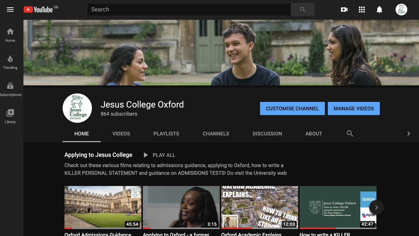Open the 45:54 college quad video thumbnail

[103, 207]
